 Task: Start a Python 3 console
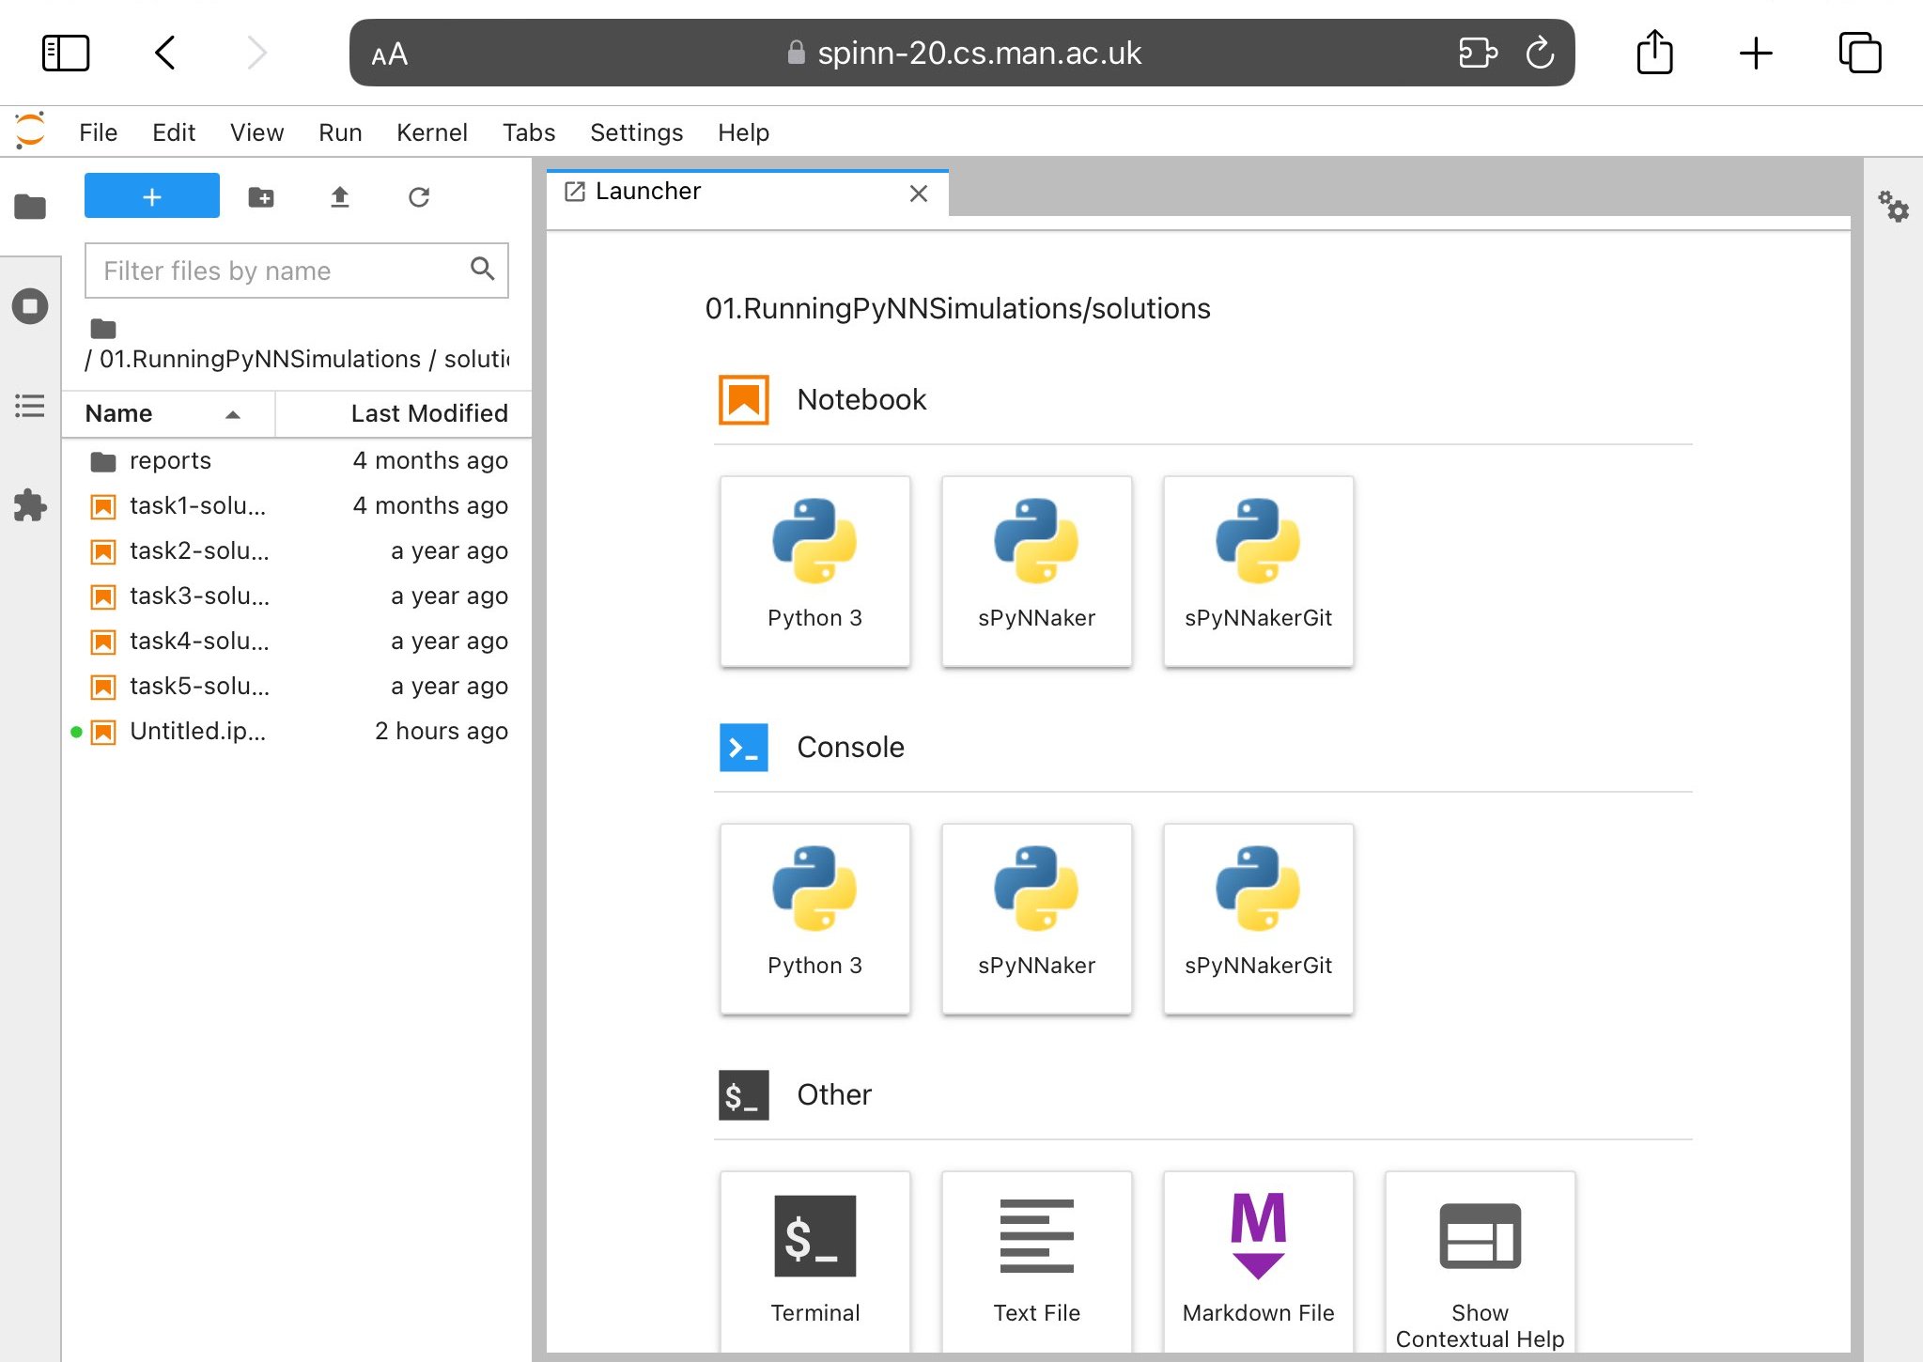(x=814, y=919)
